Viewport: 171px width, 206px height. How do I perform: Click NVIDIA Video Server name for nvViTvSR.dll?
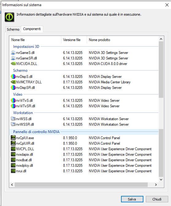tap(104, 106)
